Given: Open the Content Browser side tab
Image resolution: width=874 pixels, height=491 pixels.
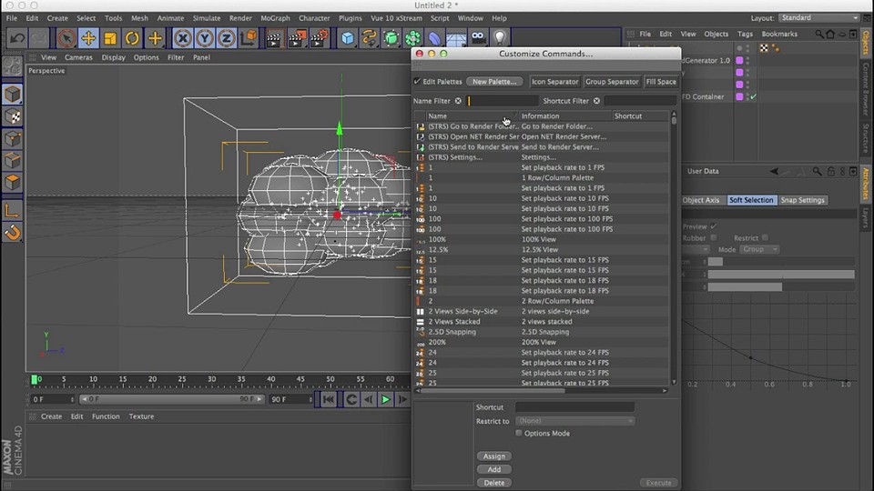Looking at the screenshot, I should [x=866, y=89].
